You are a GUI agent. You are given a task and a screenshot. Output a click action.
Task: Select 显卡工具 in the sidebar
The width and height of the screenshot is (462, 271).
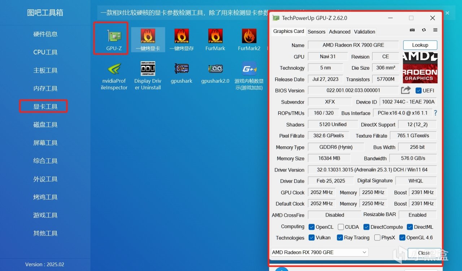point(45,107)
